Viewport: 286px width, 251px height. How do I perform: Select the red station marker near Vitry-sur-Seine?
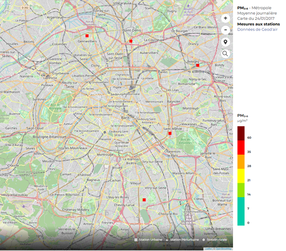(144, 200)
